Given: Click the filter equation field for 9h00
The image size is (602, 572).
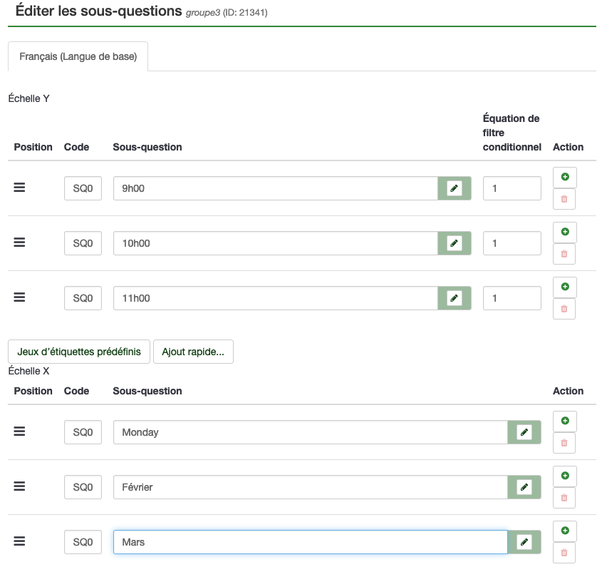Looking at the screenshot, I should pos(512,188).
